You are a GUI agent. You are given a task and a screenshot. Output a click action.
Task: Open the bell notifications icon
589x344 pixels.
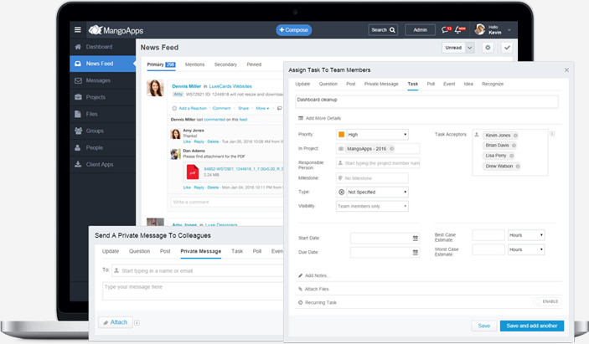[x=460, y=29]
